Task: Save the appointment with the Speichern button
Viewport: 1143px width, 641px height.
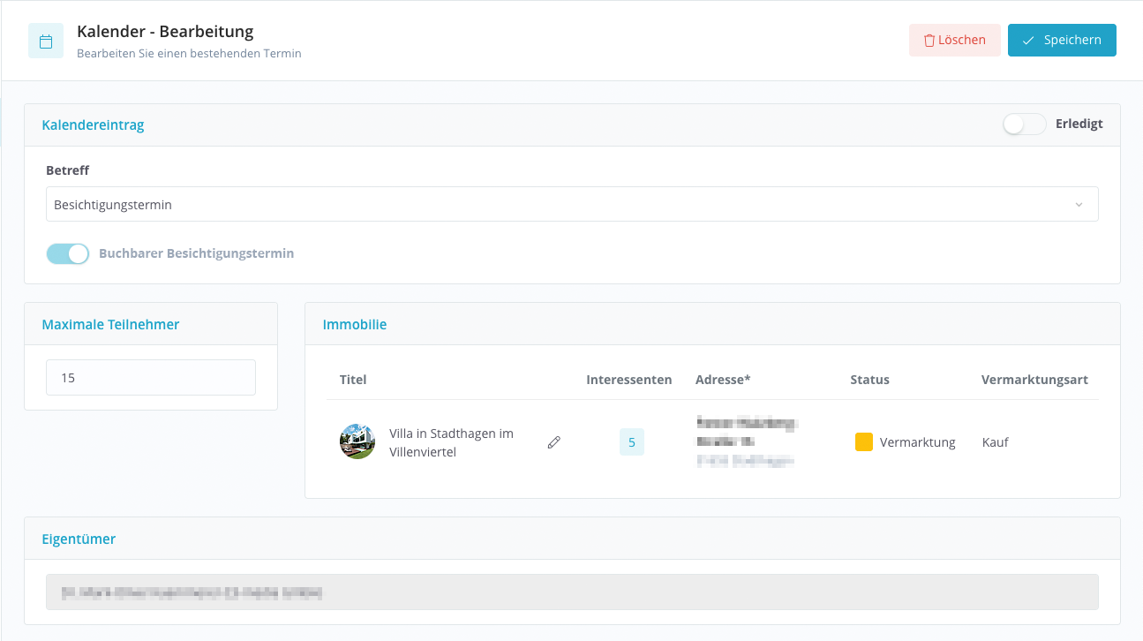Action: [1062, 40]
